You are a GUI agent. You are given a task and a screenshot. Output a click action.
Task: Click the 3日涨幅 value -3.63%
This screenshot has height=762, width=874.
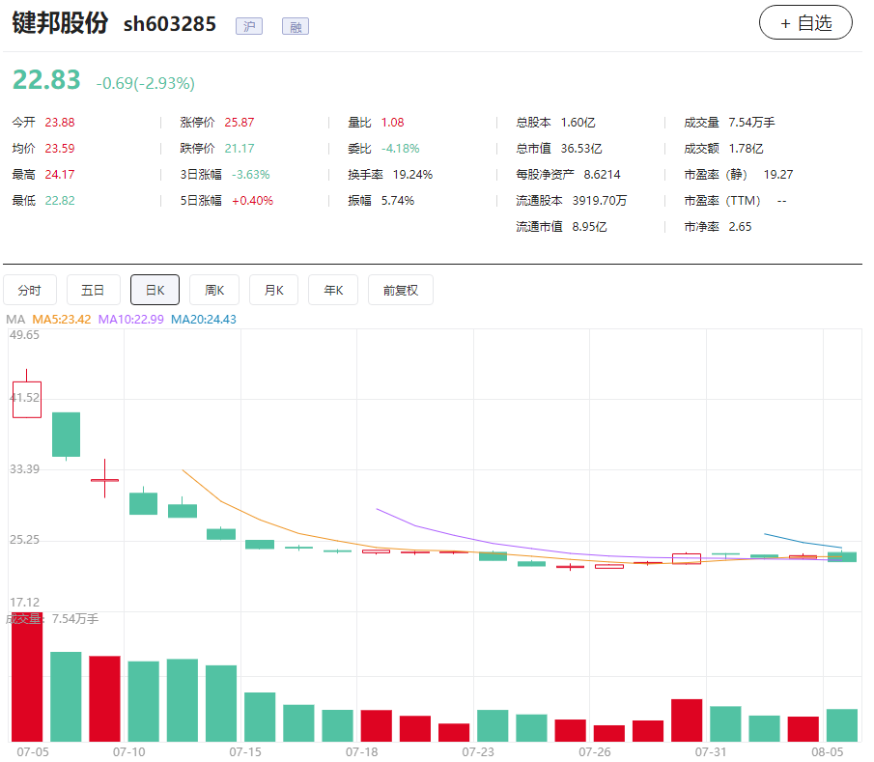pos(251,175)
